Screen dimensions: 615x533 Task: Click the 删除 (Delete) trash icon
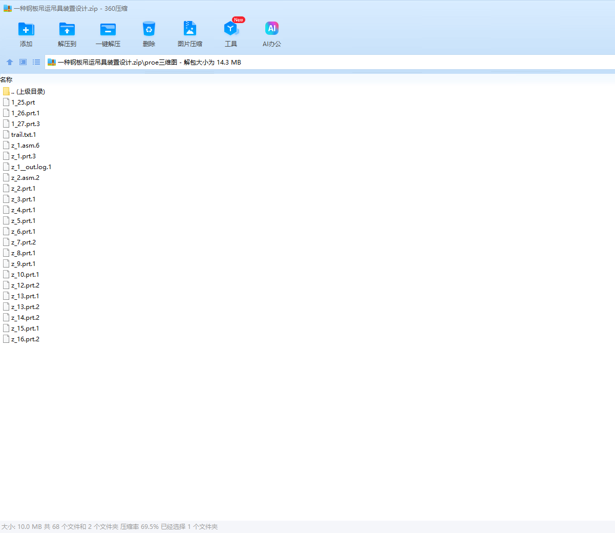point(149,29)
